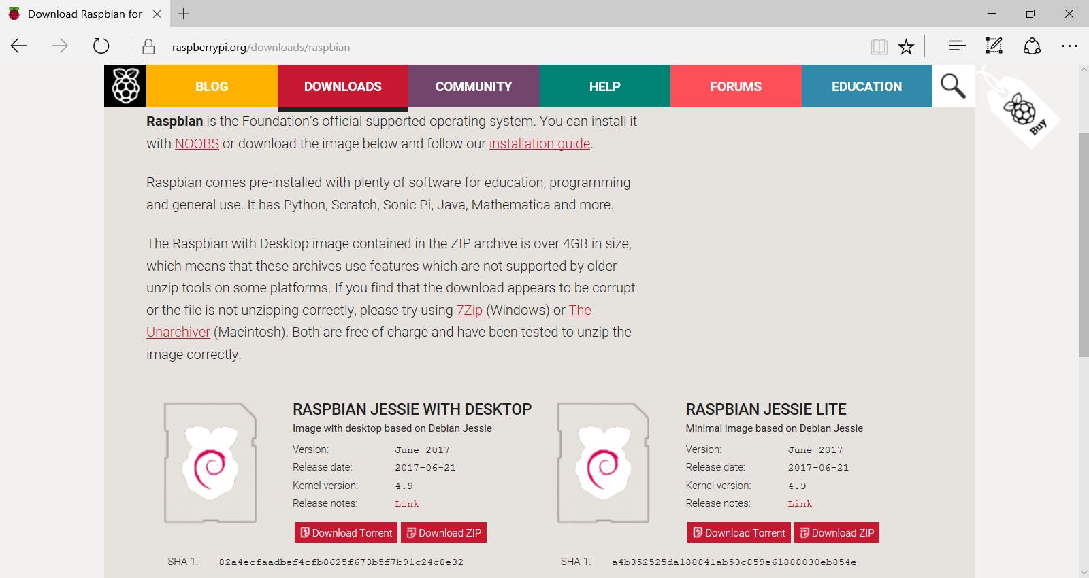The image size is (1089, 578).
Task: Click the Jessie with Desktop SD card image
Action: [210, 462]
